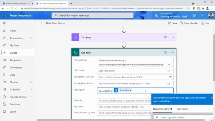Expand the AI Builder section chevron
Image resolution: width=215 pixels, height=121 pixels.
click(x=31, y=89)
